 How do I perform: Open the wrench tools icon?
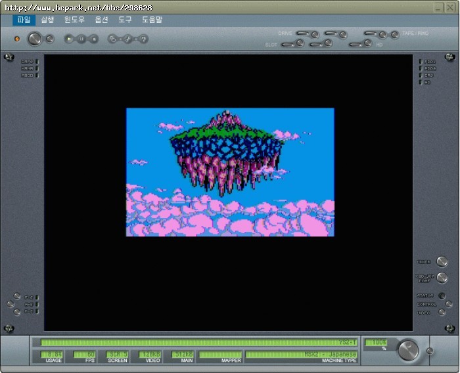click(127, 39)
